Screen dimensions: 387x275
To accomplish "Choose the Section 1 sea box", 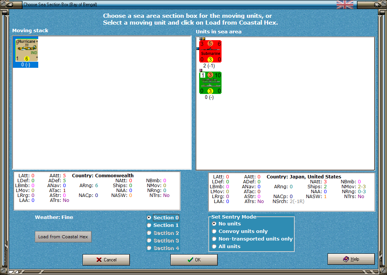I will [x=163, y=225].
